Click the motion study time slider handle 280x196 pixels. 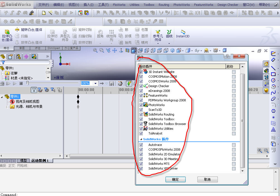tap(28, 83)
